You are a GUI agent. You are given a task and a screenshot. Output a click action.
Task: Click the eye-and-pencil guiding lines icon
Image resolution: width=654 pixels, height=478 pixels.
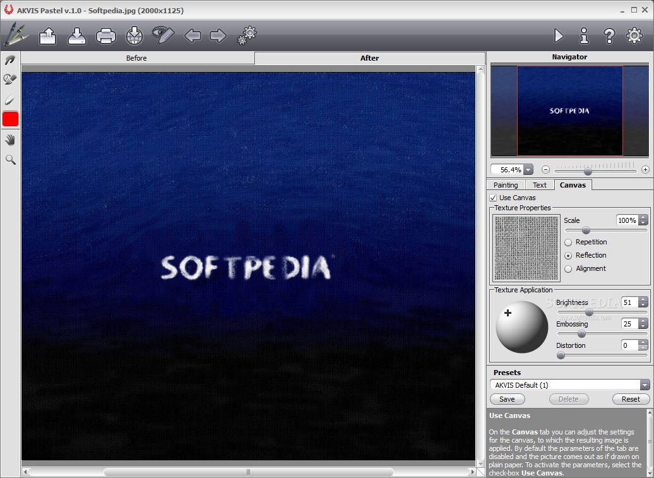tap(163, 35)
